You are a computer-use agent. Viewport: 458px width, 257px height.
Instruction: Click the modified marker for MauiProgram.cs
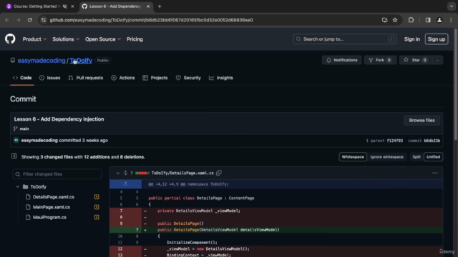[97, 217]
